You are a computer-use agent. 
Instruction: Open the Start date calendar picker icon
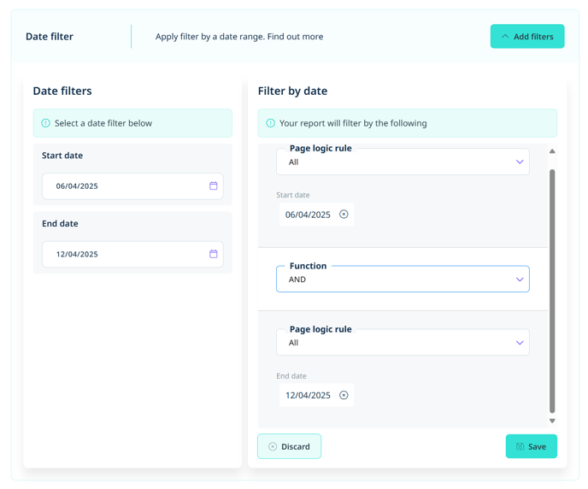point(213,186)
